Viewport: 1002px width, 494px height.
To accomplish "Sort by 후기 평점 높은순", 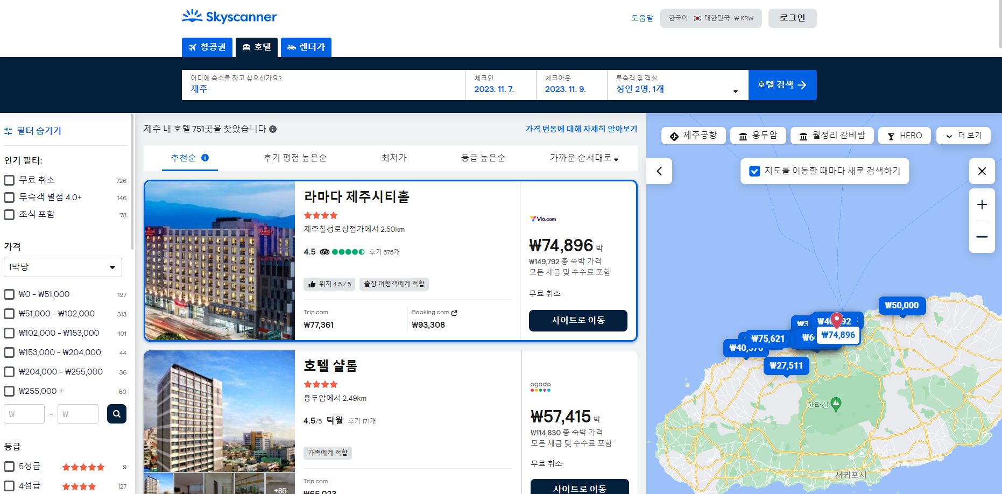I will (x=295, y=158).
